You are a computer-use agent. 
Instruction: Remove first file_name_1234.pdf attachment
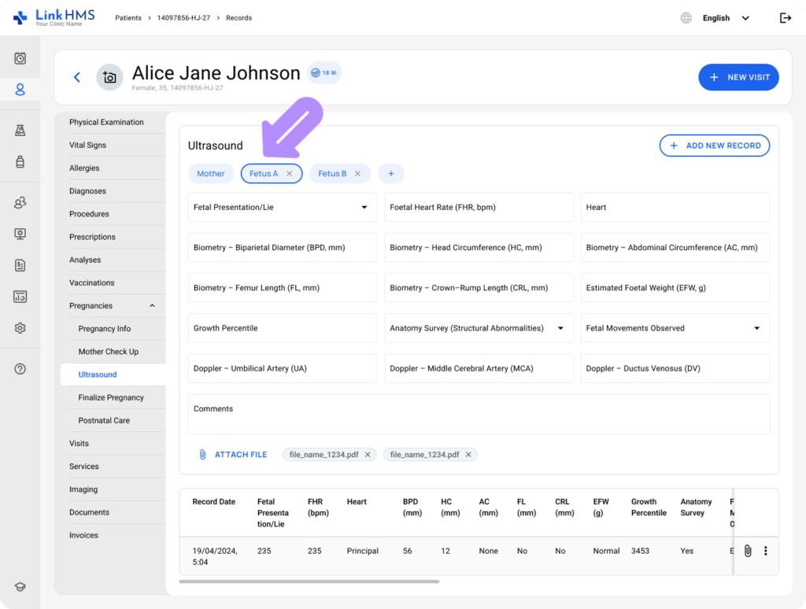[x=368, y=455]
